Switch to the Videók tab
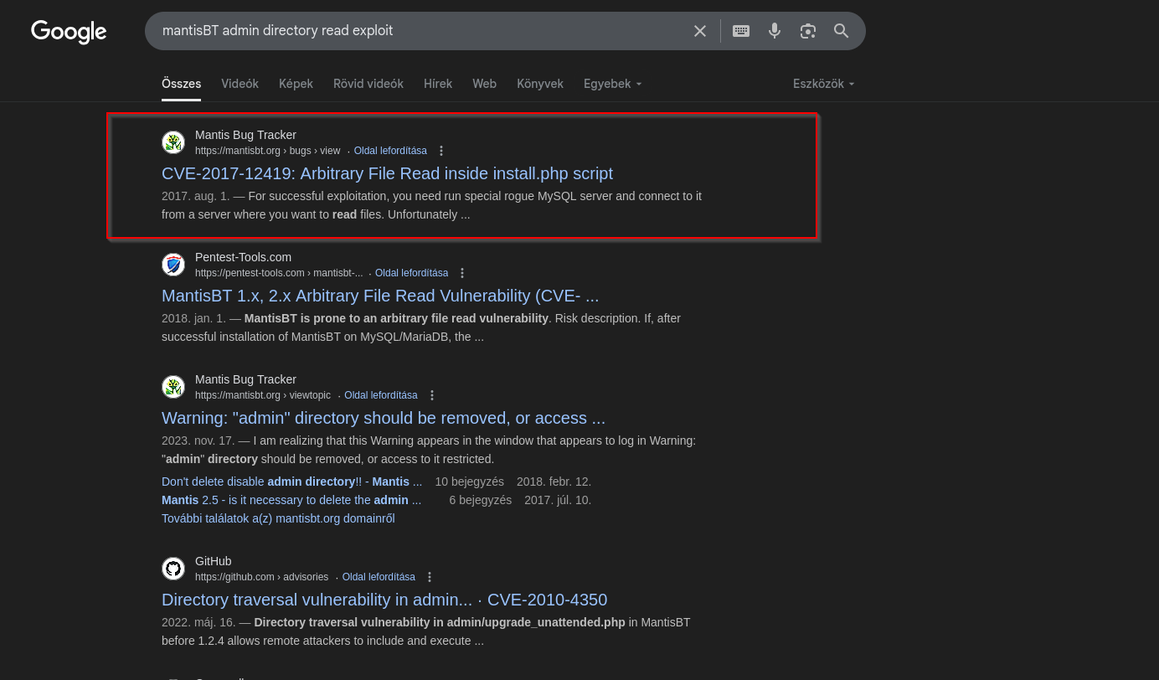Viewport: 1159px width, 680px height. (240, 84)
